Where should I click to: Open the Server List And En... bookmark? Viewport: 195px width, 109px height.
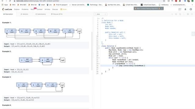point(77,5)
